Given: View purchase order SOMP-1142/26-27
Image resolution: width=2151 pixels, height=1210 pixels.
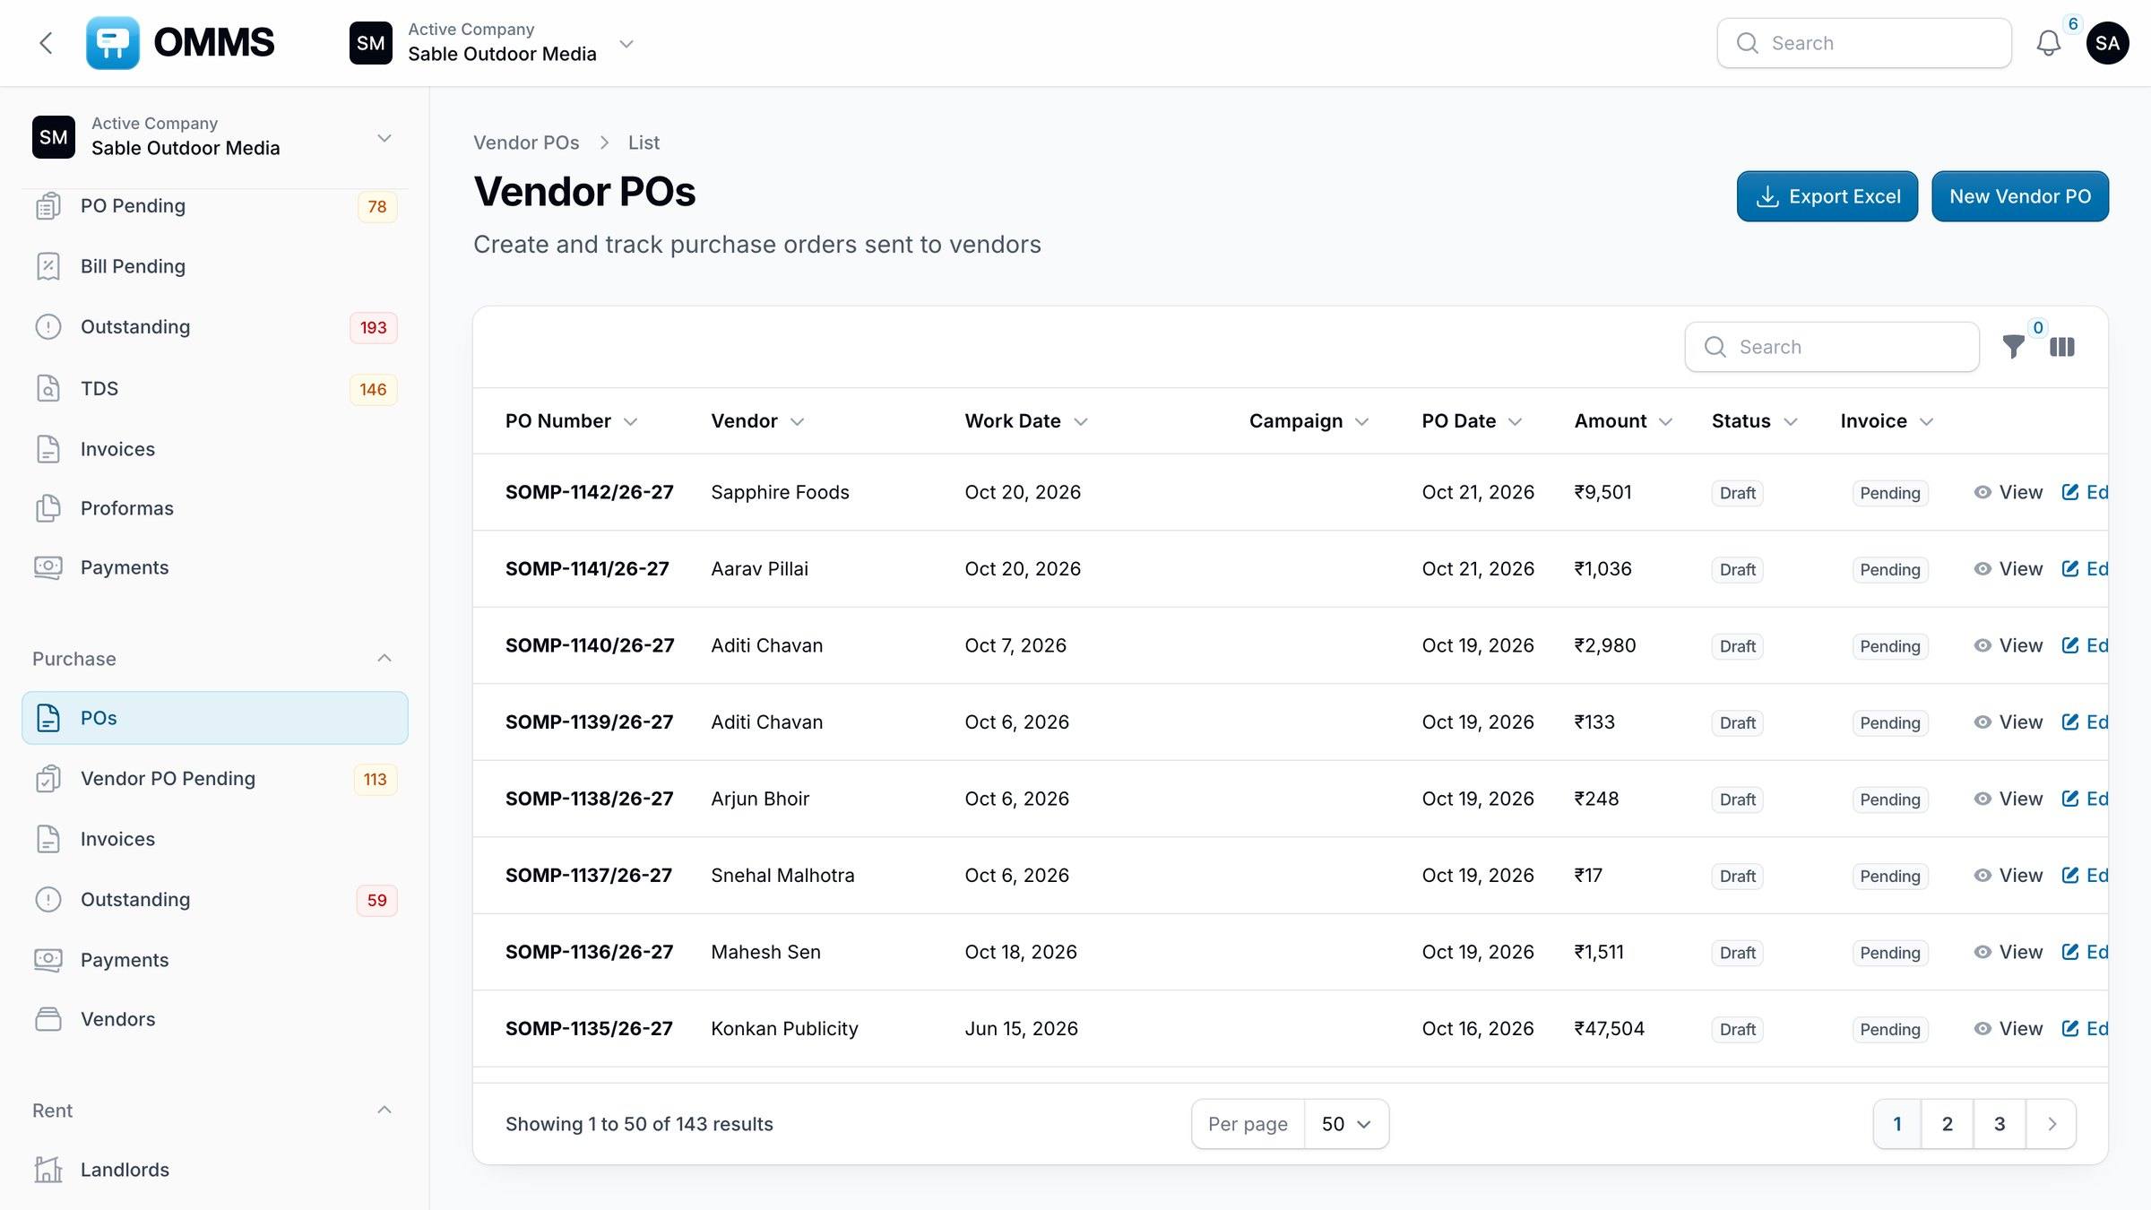Looking at the screenshot, I should click(2008, 492).
